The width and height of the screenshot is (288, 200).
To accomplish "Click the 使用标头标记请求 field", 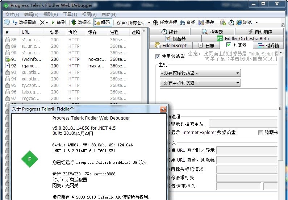I will click(x=247, y=170).
